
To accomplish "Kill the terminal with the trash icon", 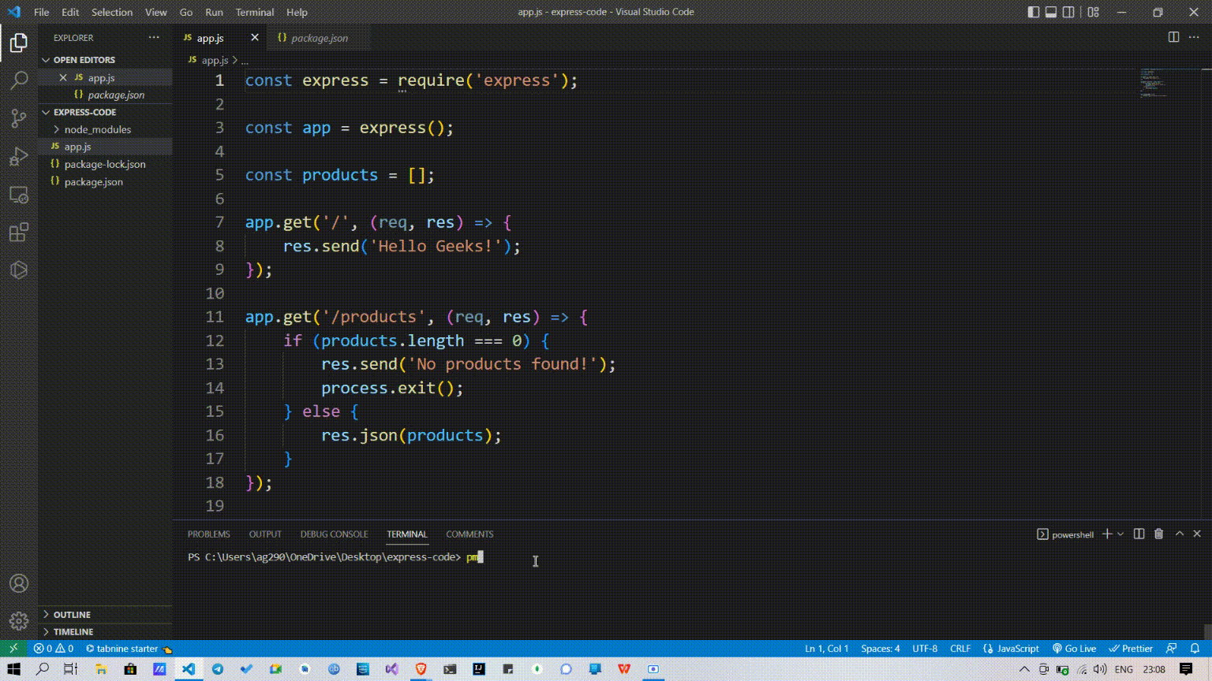I will coord(1158,534).
